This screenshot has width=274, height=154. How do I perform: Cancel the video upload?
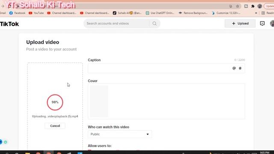(55, 126)
